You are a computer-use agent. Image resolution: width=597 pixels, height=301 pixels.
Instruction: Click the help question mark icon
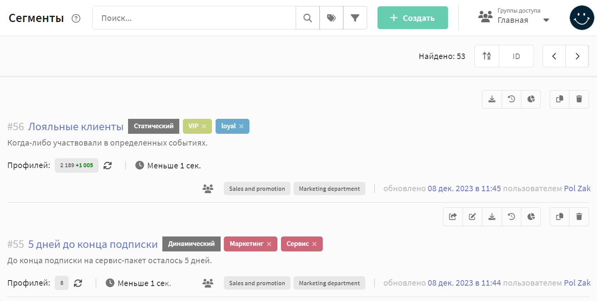point(76,18)
